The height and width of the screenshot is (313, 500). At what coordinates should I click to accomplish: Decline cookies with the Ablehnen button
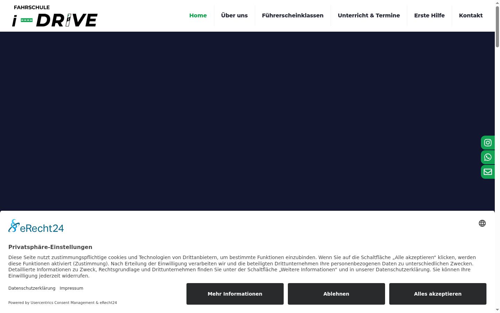(336, 294)
